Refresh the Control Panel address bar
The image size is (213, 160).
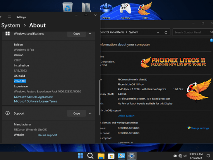(166, 32)
